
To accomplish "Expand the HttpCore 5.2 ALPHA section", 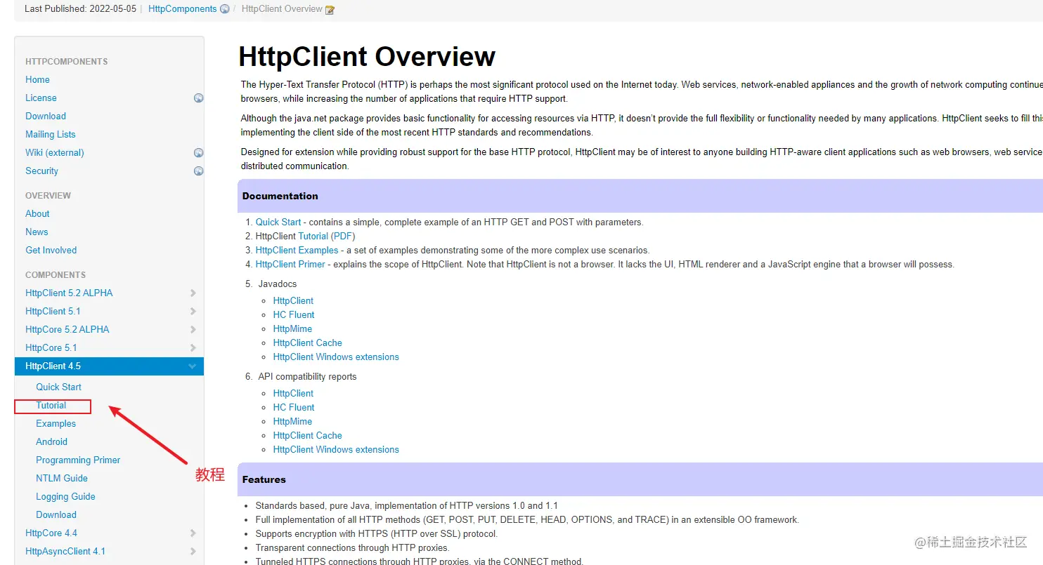I will (193, 330).
